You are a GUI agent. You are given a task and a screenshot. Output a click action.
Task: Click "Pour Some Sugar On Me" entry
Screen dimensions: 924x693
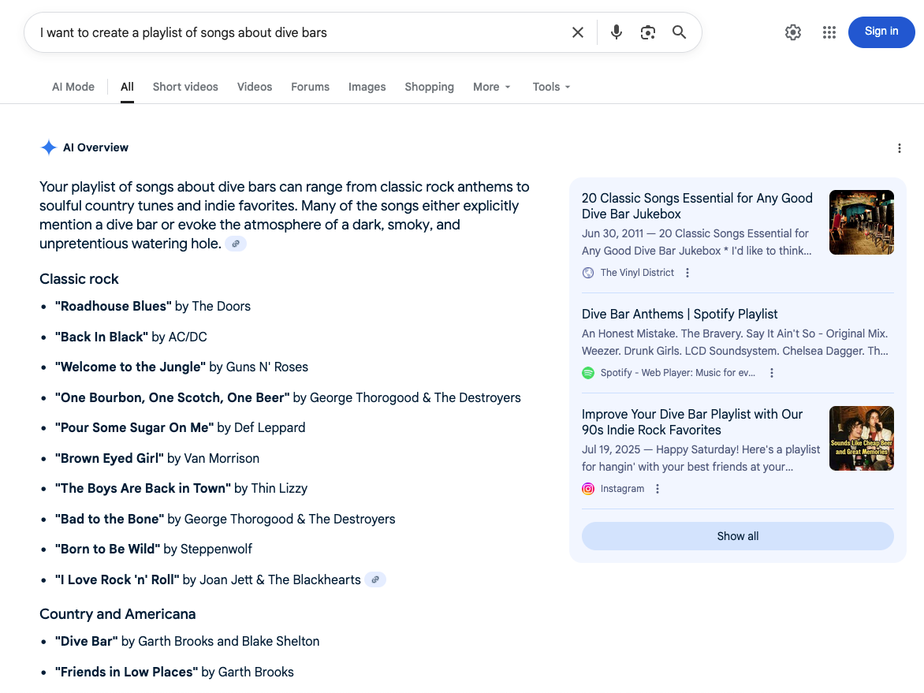(x=180, y=428)
